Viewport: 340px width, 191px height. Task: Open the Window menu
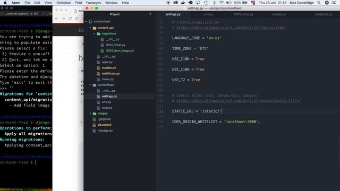(x=111, y=3)
